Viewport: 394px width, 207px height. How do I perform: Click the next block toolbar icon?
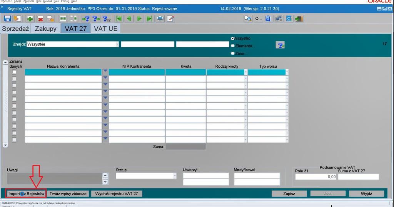coord(73,18)
